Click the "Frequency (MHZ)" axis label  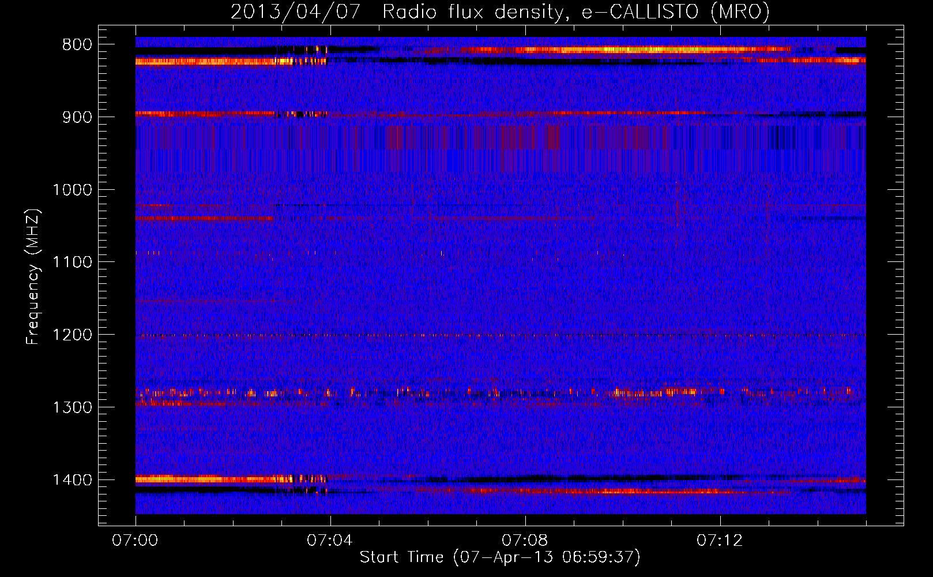[x=33, y=277]
